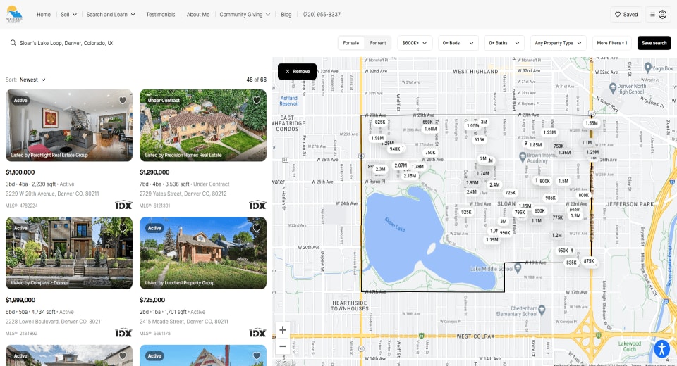Open the Saved listings button
The width and height of the screenshot is (677, 366).
click(x=626, y=14)
